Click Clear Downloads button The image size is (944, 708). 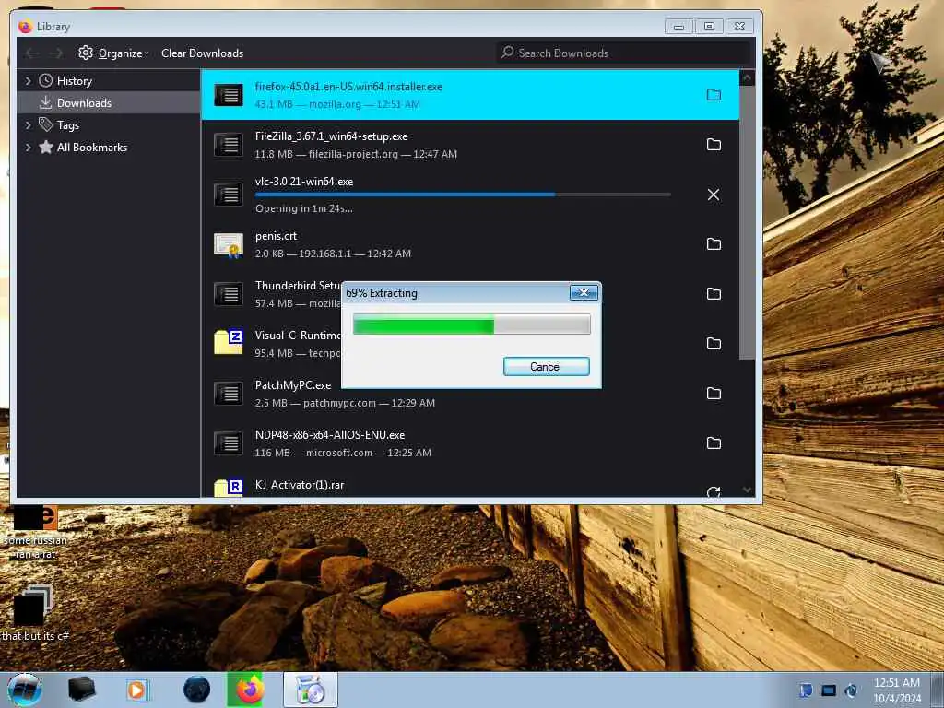pyautogui.click(x=202, y=53)
